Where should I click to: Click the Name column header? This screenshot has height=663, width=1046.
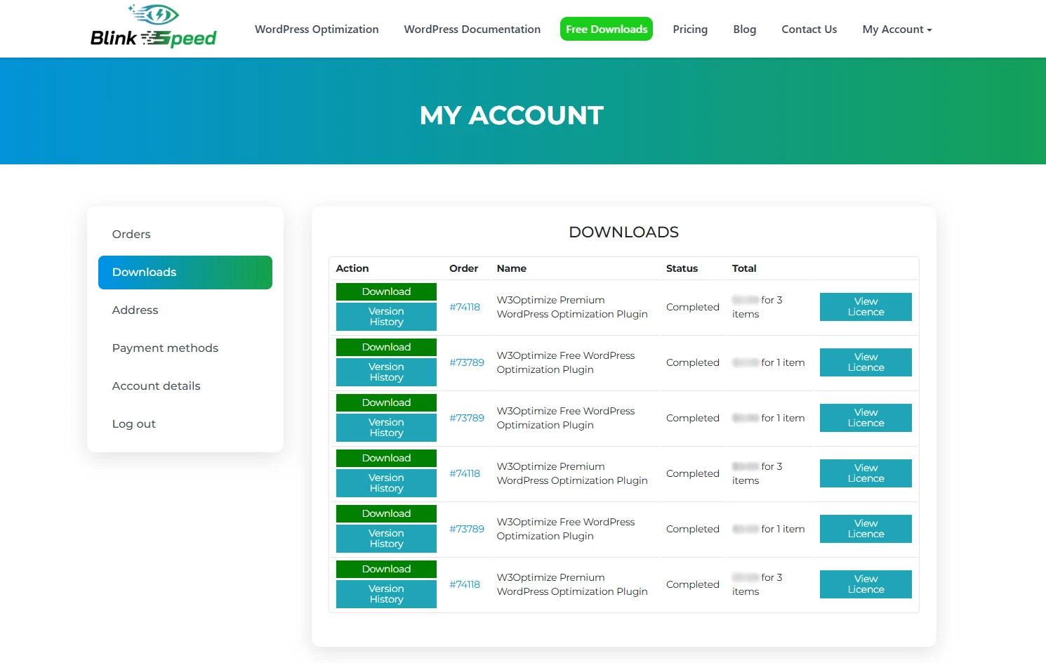pyautogui.click(x=512, y=268)
